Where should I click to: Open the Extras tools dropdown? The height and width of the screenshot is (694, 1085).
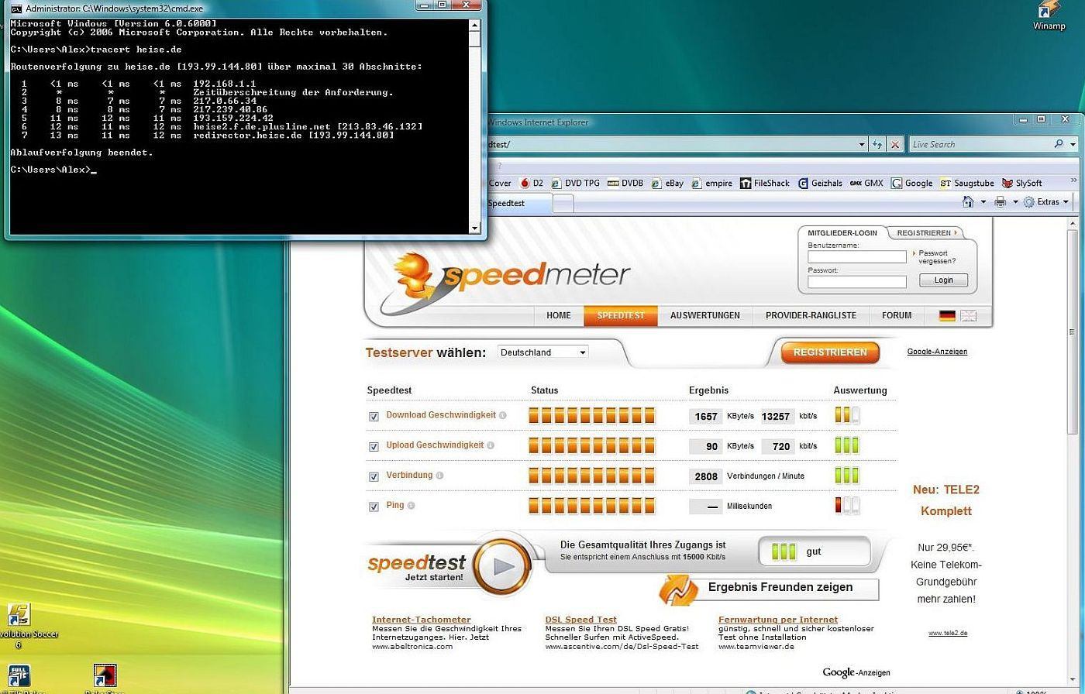(x=1046, y=202)
